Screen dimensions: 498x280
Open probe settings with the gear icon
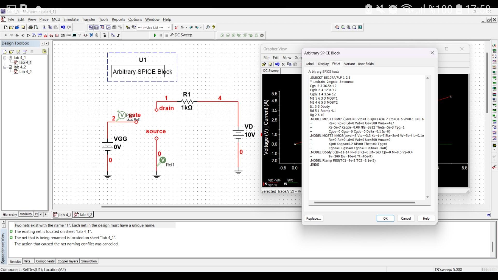[262, 35]
